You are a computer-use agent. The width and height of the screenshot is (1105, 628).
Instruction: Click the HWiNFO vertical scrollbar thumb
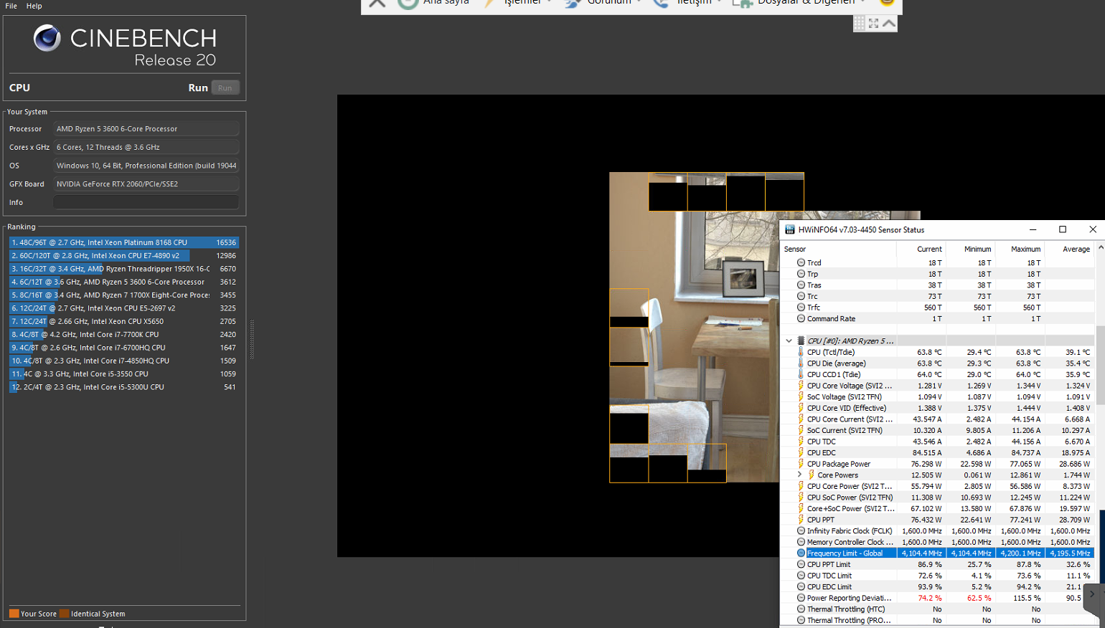pos(1100,366)
